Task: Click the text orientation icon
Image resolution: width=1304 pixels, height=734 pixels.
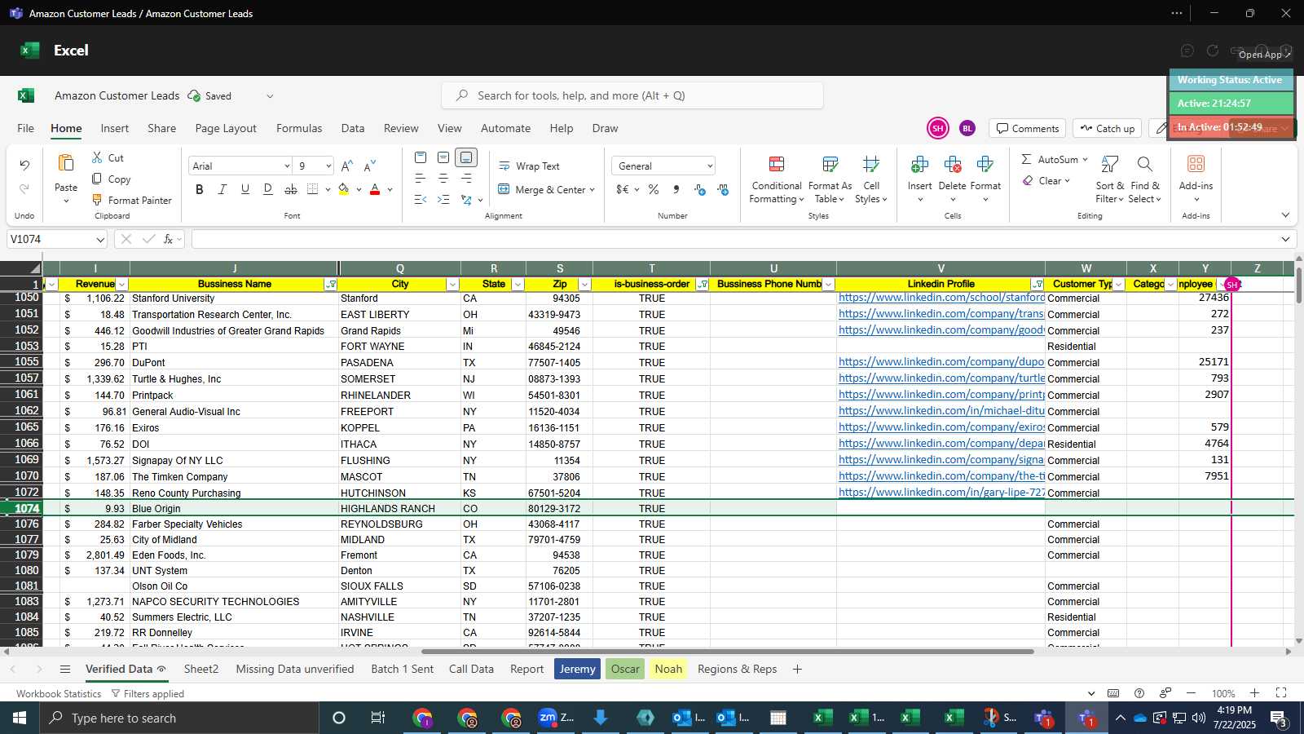Action: click(x=466, y=200)
